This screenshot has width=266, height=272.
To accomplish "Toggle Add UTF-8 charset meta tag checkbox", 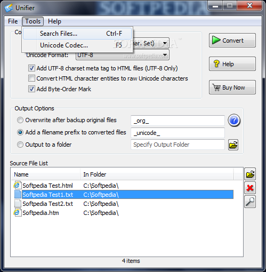I will (x=31, y=68).
